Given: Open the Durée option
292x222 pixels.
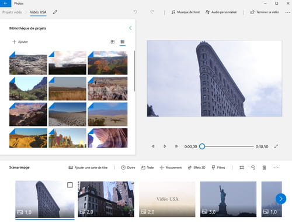Looking at the screenshot, I should tap(128, 168).
